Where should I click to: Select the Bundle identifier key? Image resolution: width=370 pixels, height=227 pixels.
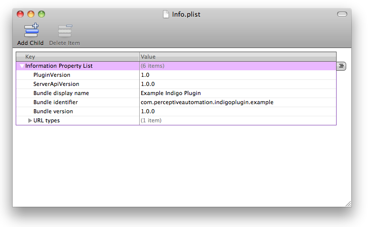click(x=56, y=102)
